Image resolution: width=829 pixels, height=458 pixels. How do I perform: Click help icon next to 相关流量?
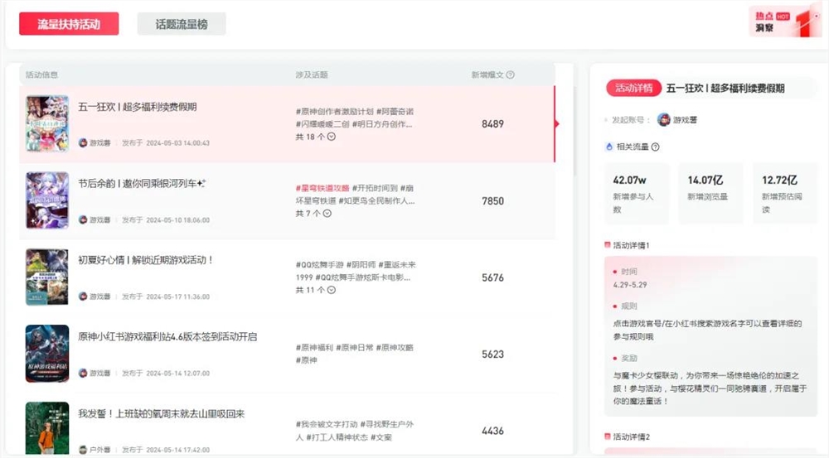pyautogui.click(x=656, y=147)
